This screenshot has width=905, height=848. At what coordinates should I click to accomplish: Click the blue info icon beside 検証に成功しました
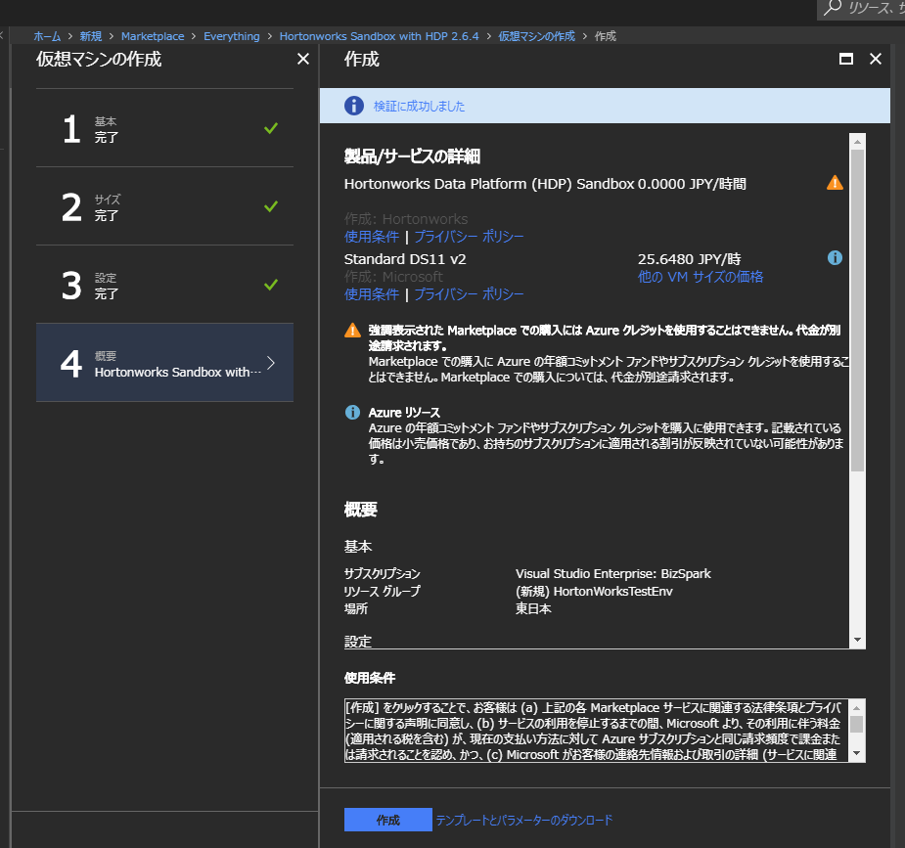pyautogui.click(x=354, y=106)
